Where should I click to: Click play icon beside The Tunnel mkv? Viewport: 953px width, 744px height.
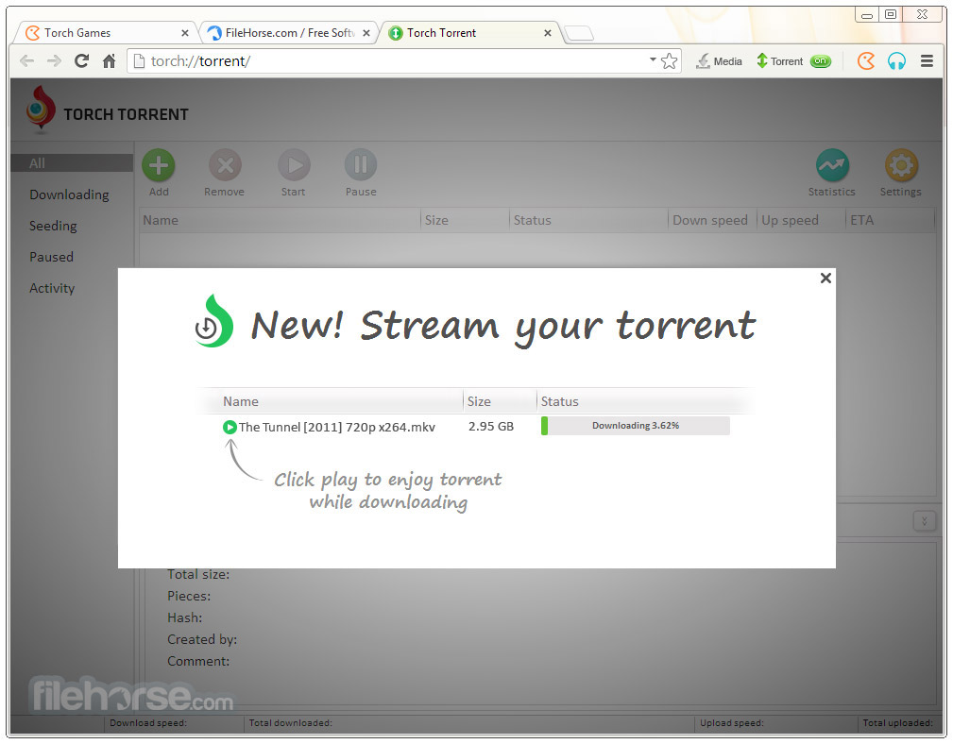[x=230, y=428]
